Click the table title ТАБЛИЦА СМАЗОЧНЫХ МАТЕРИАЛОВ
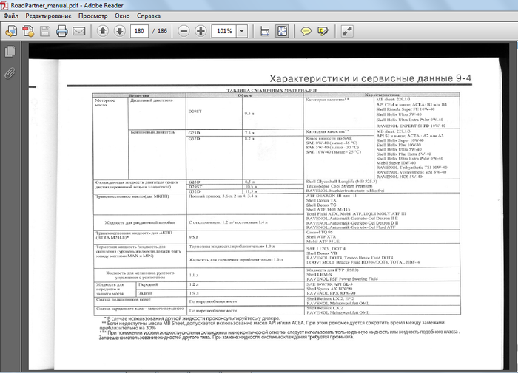This screenshot has width=518, height=373. (x=272, y=90)
